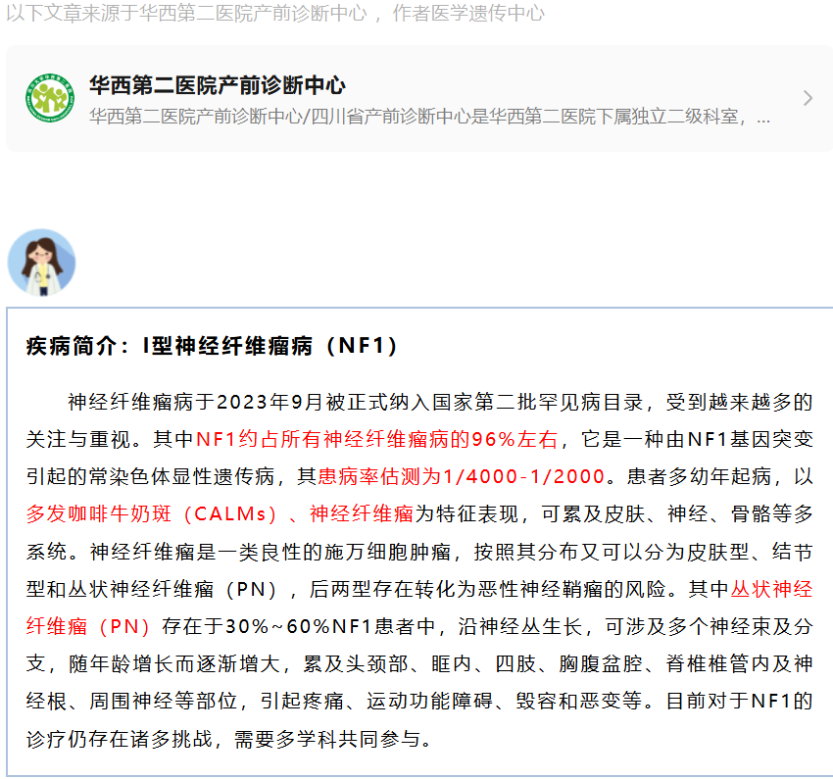Click red text 多发咖啡牛奶斑（CALMs）
Image resolution: width=833 pixels, height=779 pixels.
[152, 513]
